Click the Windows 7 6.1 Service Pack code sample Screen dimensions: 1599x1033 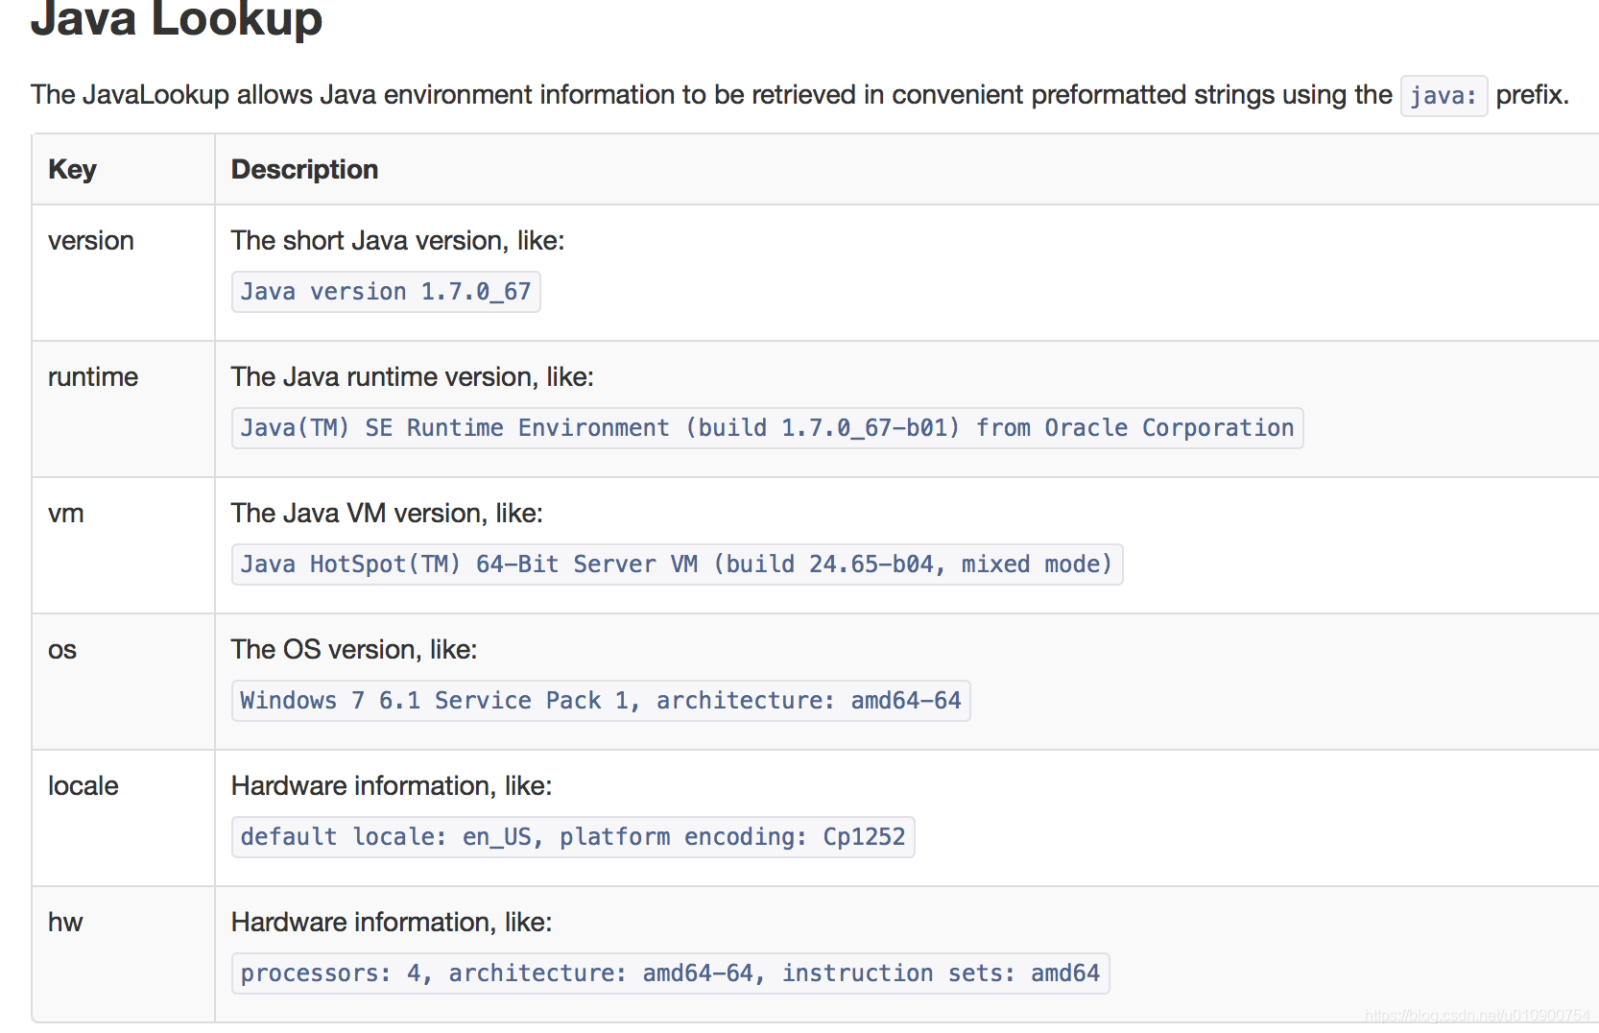click(601, 701)
